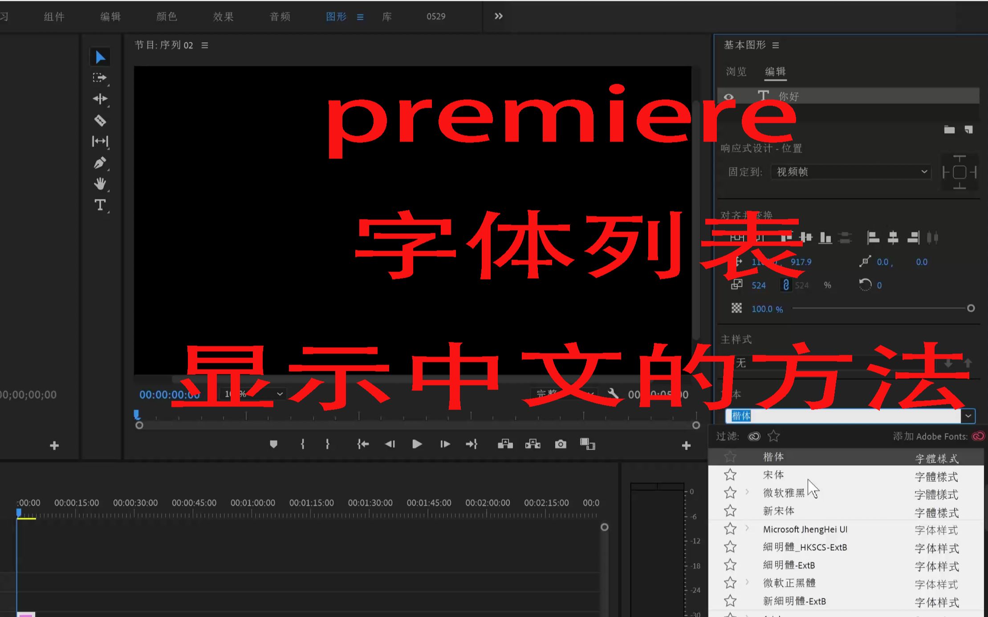
Task: Switch to the 音频 workspace
Action: [280, 16]
